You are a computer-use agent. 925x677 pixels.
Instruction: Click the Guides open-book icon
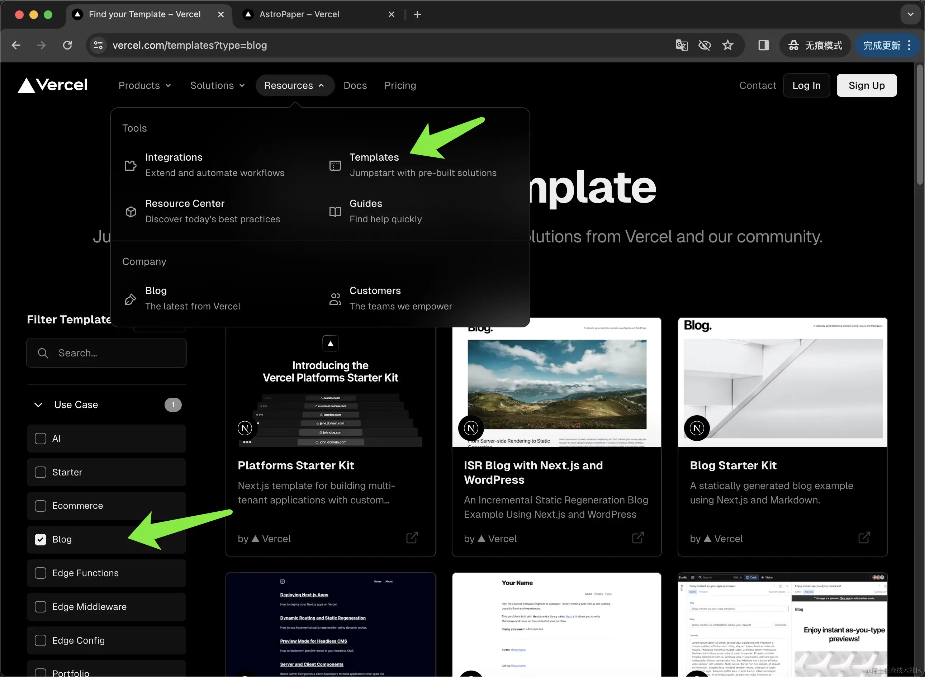[x=335, y=212]
